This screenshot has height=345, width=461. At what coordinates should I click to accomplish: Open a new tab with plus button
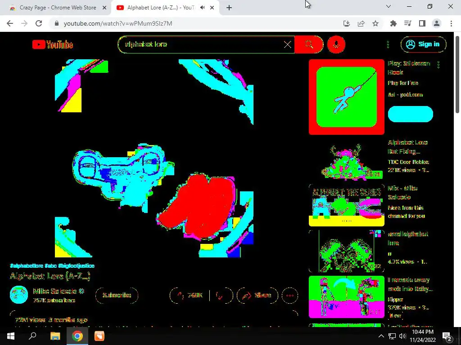pos(229,8)
